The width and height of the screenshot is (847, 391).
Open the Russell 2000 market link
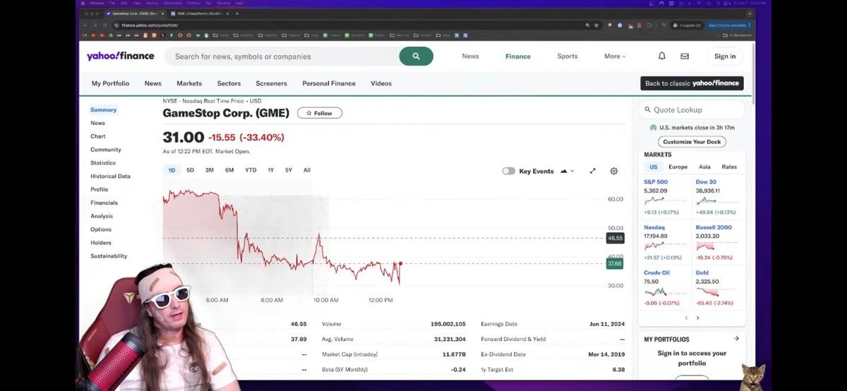(714, 227)
